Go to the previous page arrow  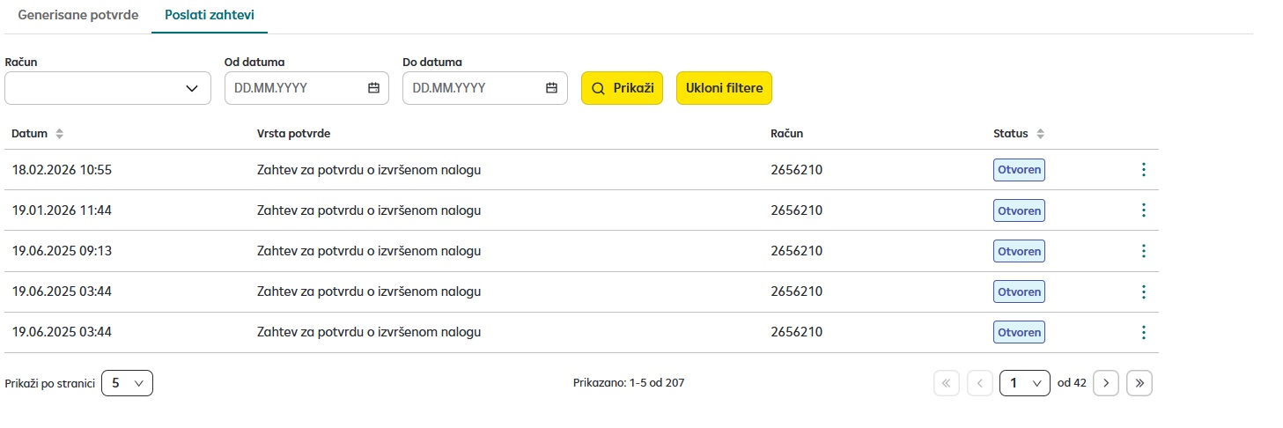point(980,383)
